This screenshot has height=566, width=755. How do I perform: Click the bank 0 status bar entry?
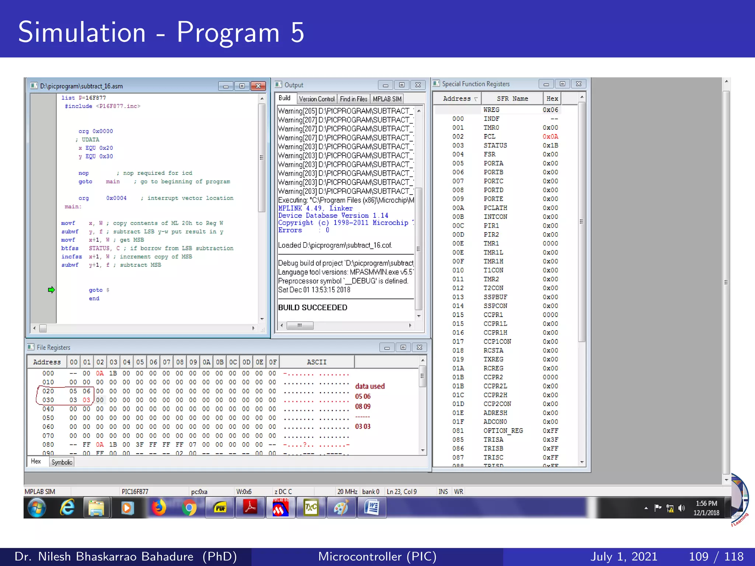371,492
